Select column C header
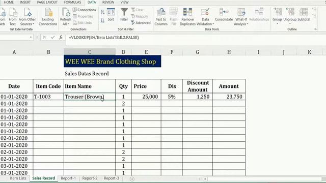This screenshot has height=183, width=326. tap(90, 52)
